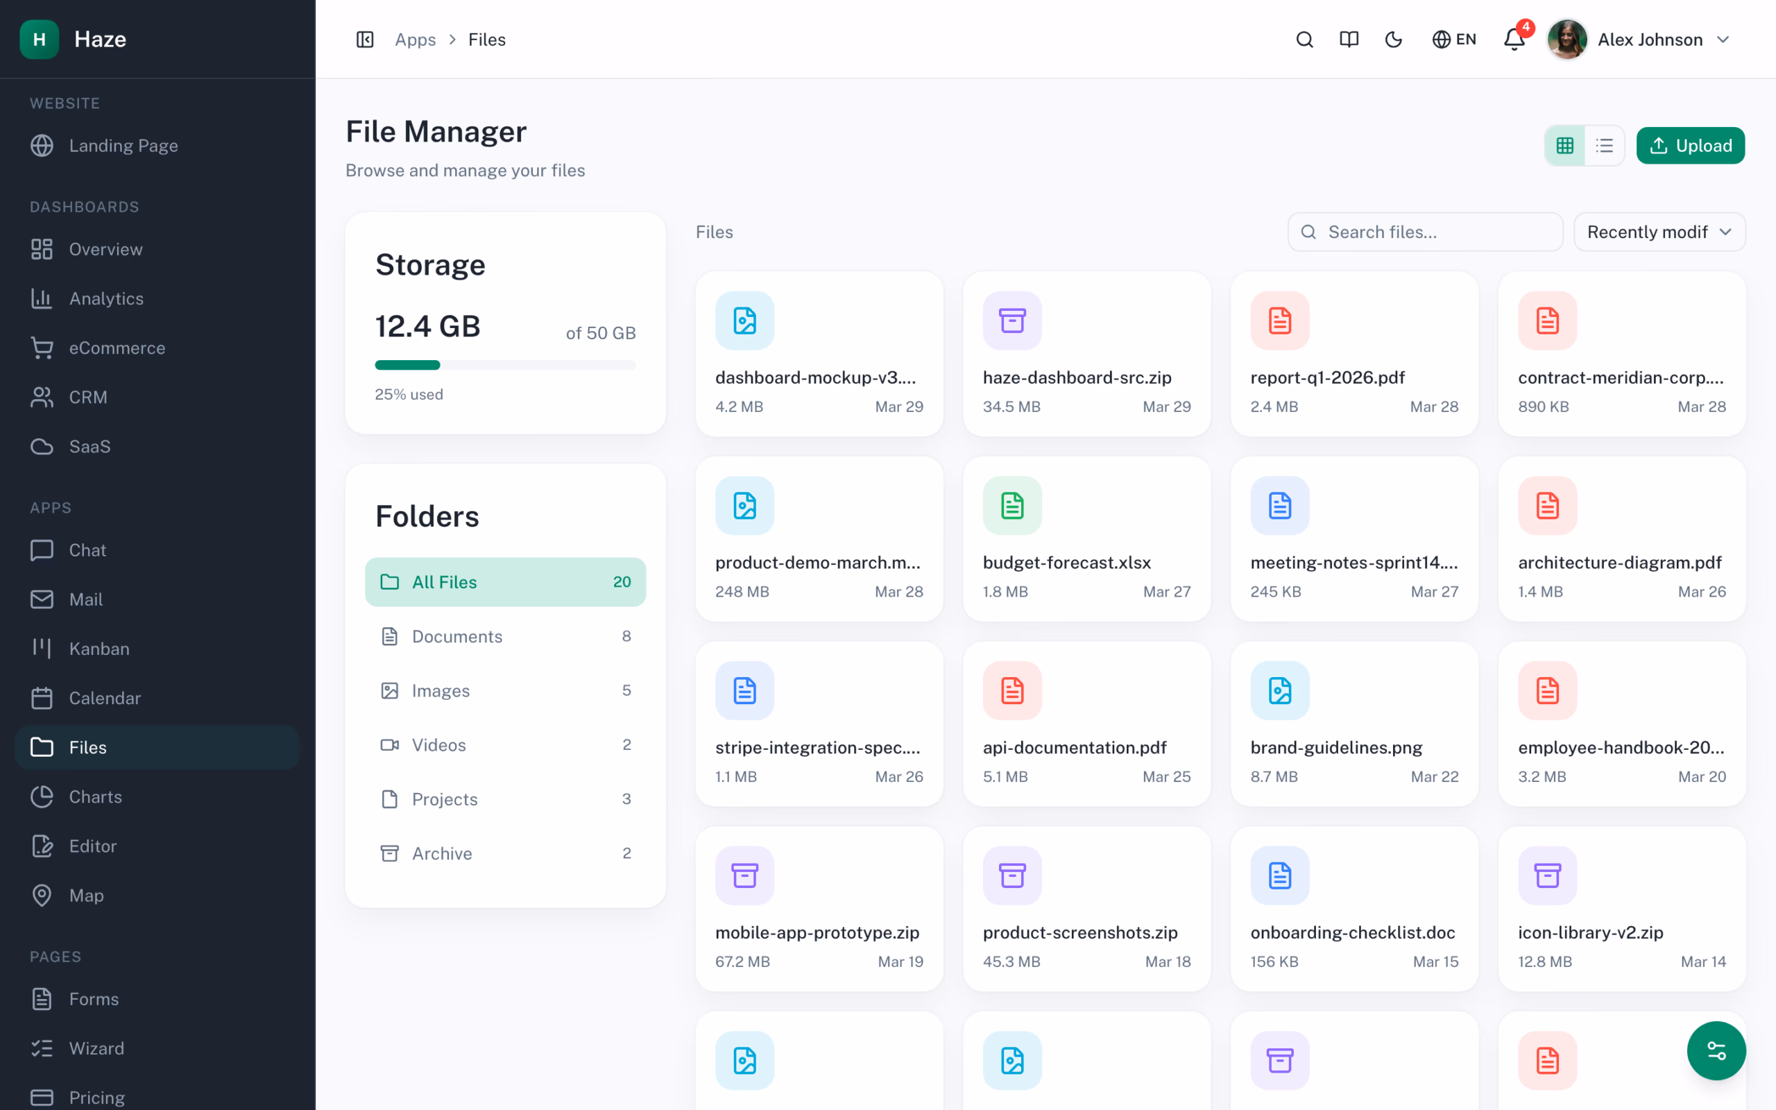
Task: Click the Haze logo icon
Action: pyautogui.click(x=40, y=39)
